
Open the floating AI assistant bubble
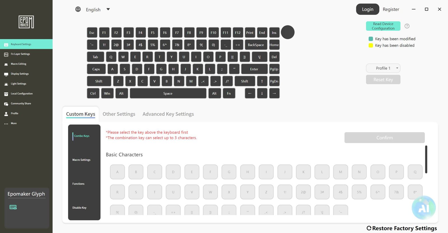(x=424, y=208)
